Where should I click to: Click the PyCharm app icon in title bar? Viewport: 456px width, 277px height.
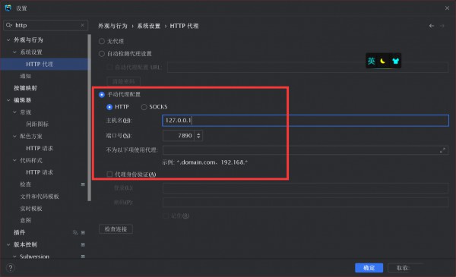click(x=8, y=8)
